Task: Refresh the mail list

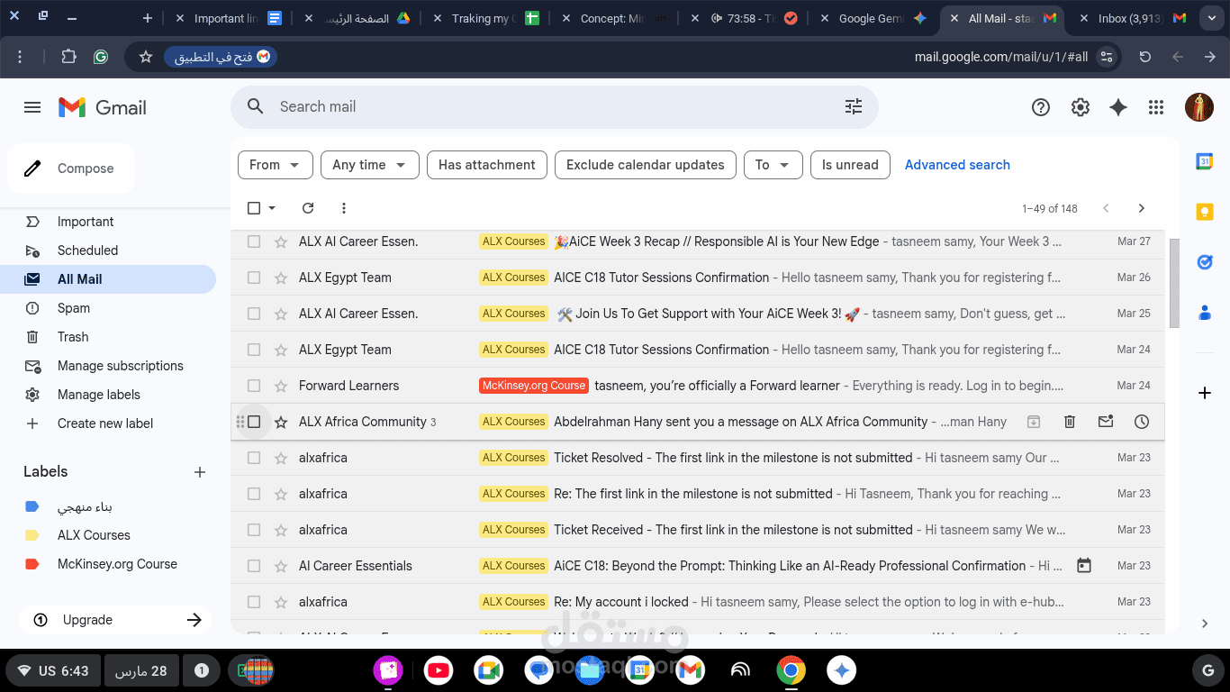Action: coord(308,208)
